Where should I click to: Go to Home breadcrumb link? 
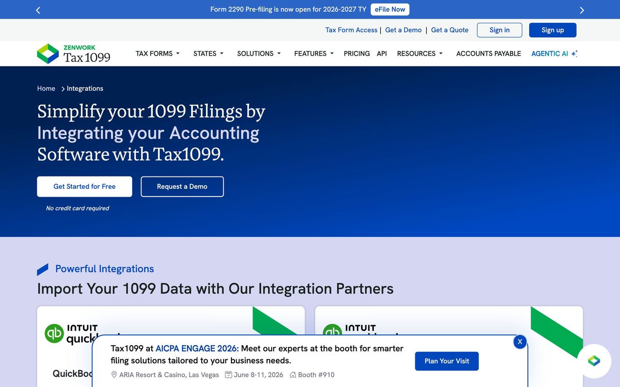coord(46,89)
